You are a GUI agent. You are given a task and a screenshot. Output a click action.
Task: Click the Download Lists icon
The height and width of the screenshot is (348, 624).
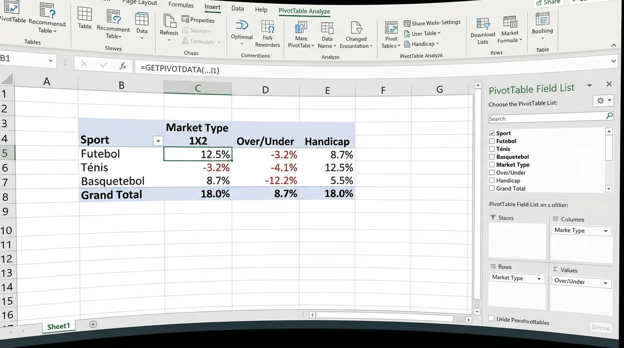483,24
